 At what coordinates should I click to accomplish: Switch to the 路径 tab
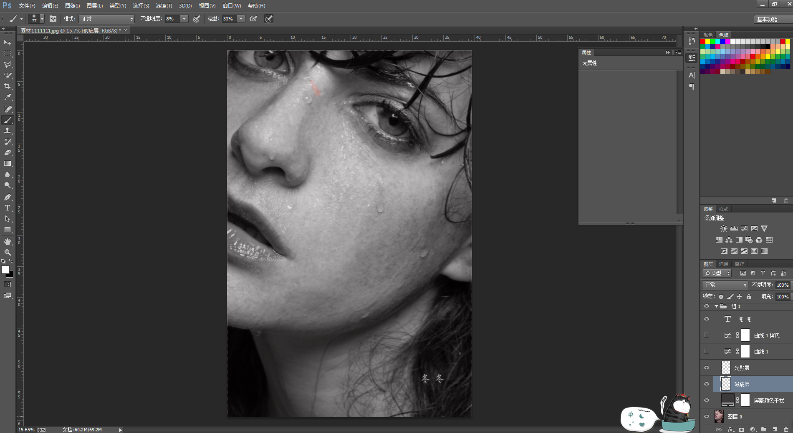click(740, 264)
